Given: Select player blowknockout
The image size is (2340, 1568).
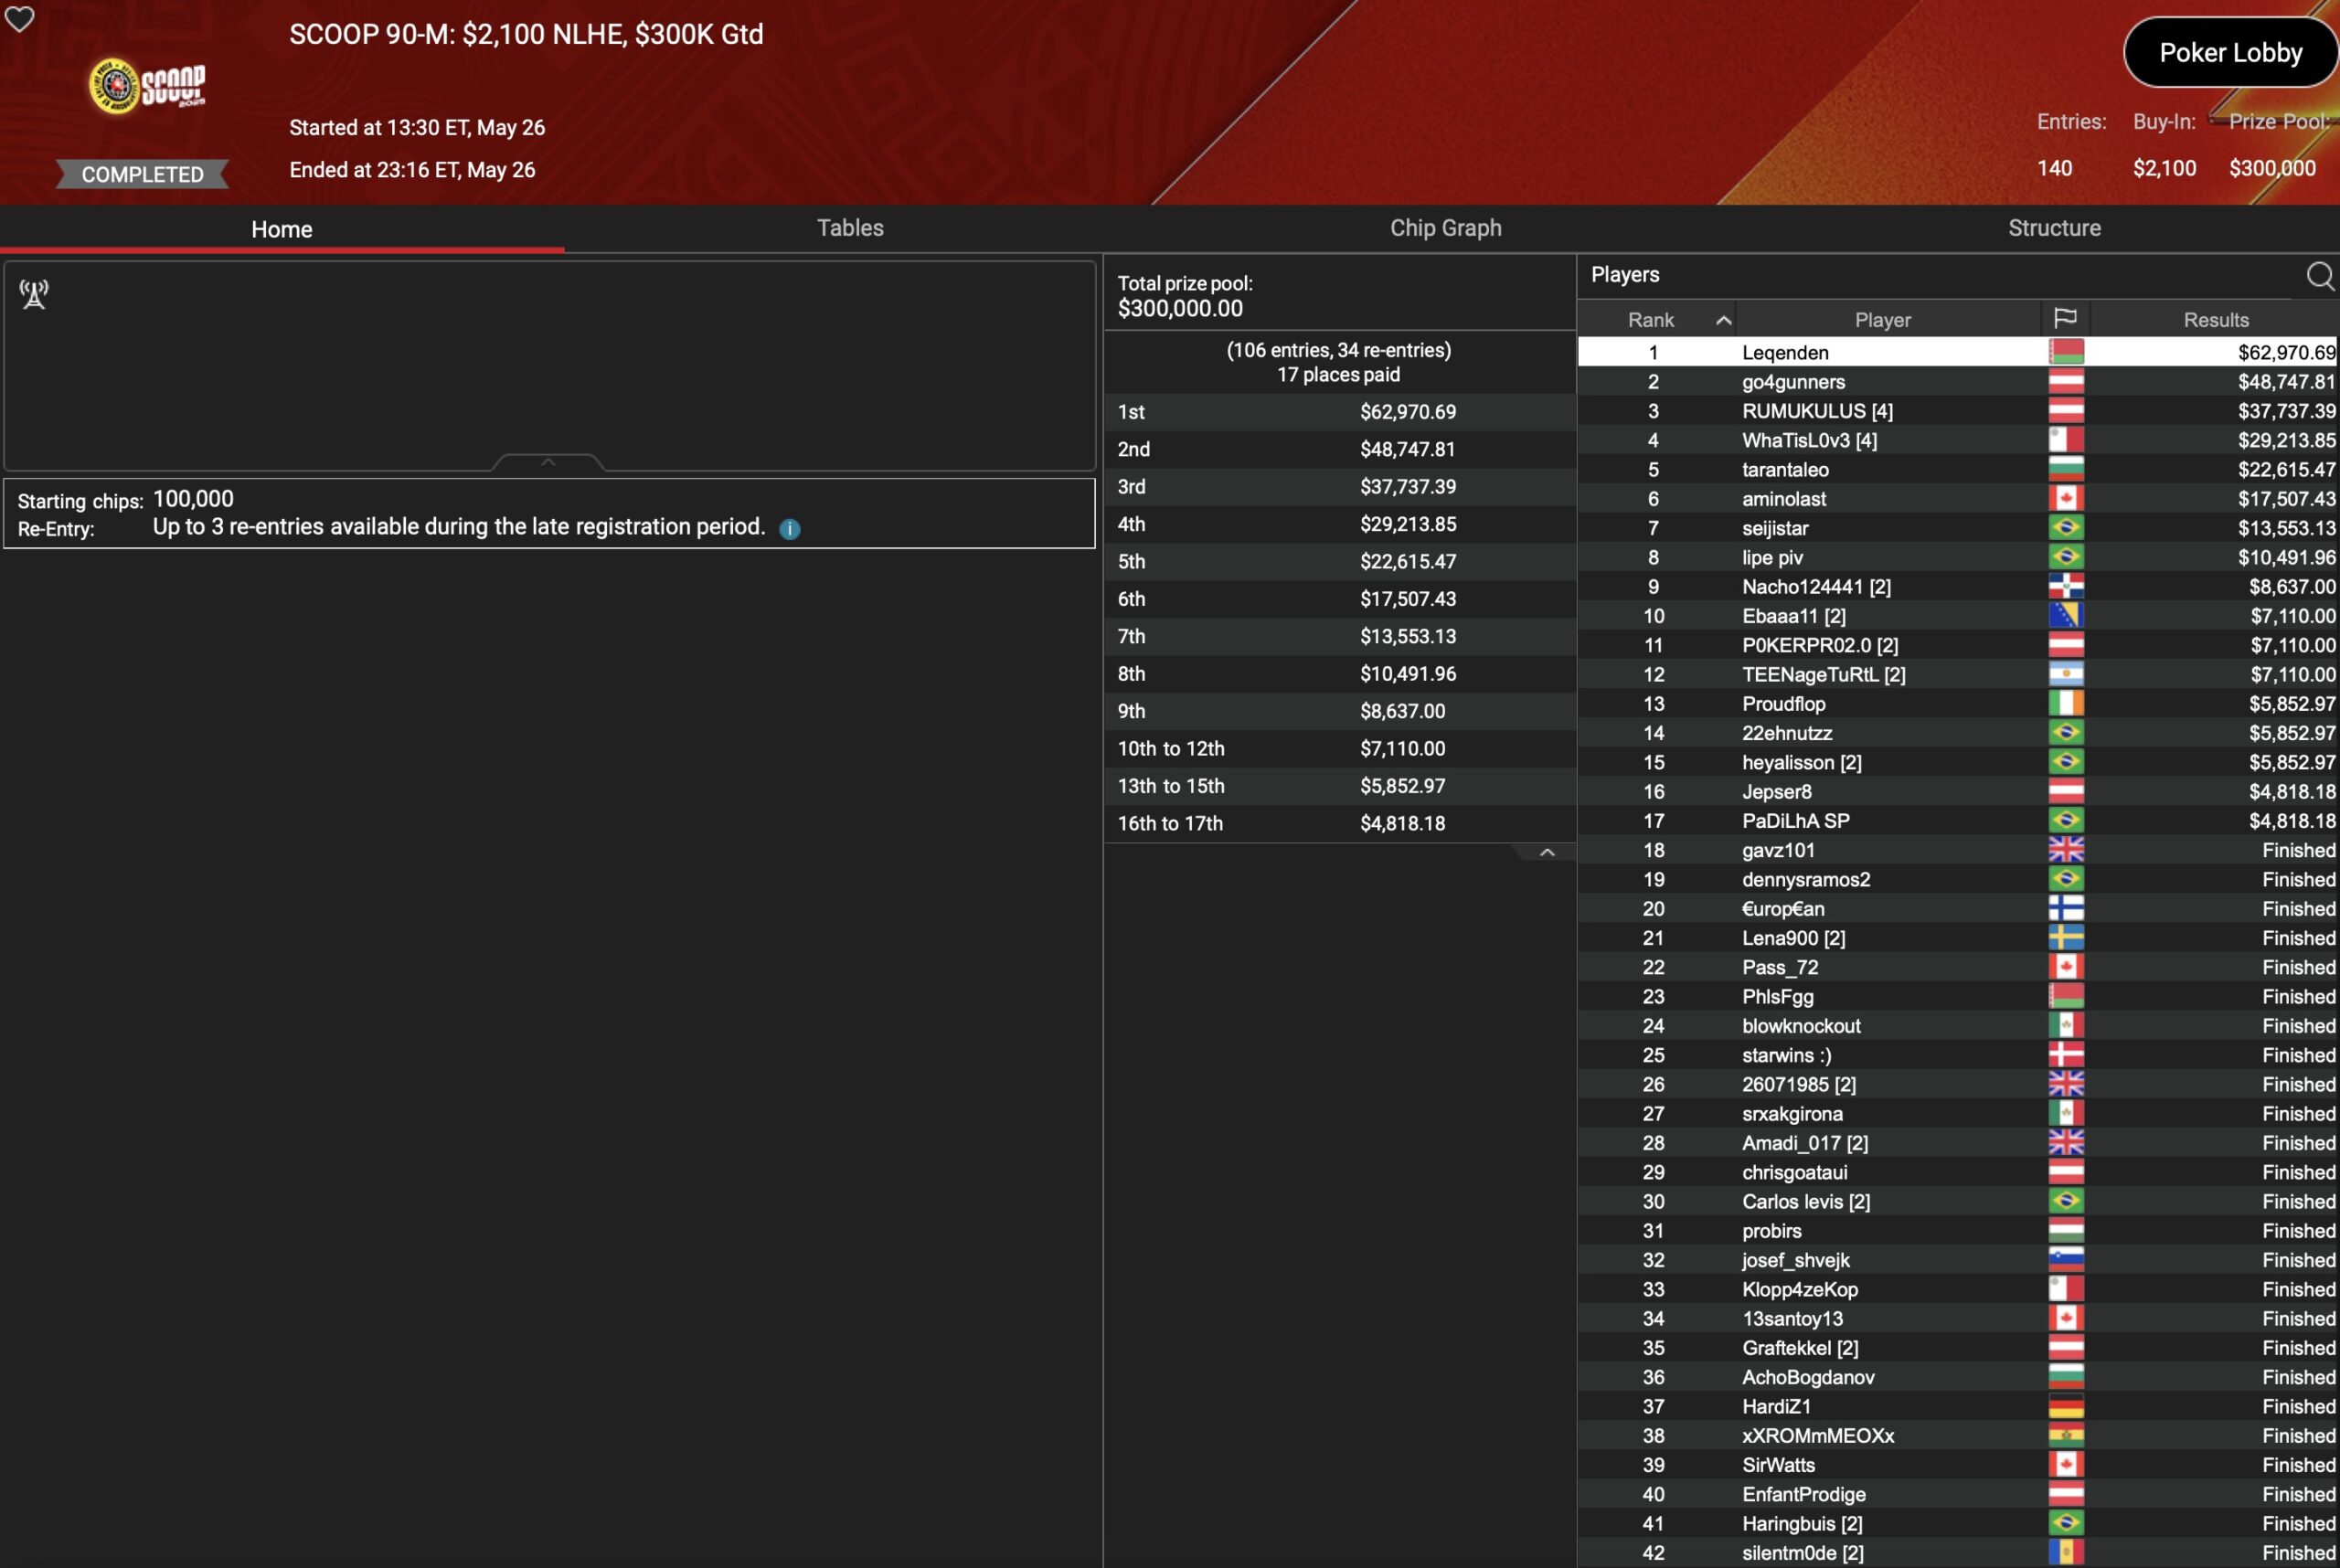Looking at the screenshot, I should [x=1958, y=1026].
